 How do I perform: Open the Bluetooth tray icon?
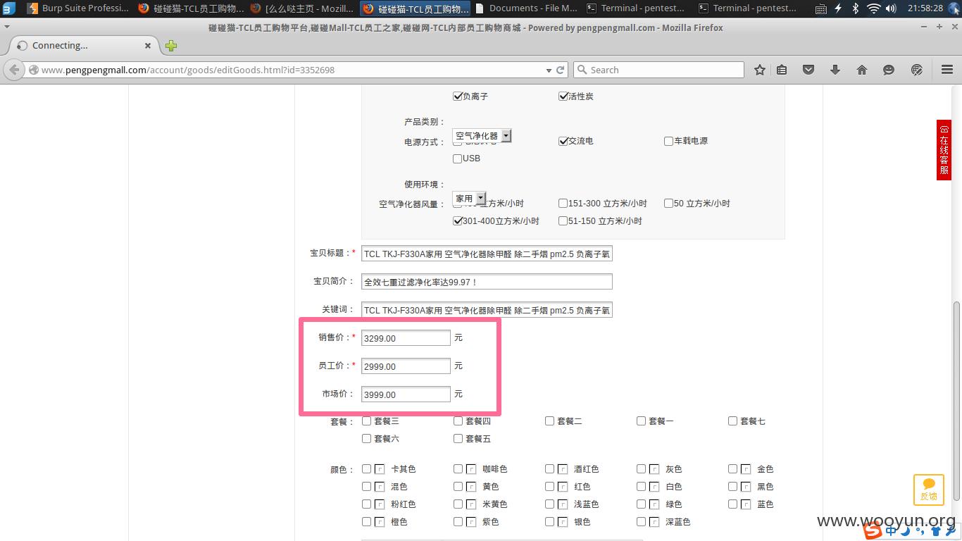click(x=856, y=8)
